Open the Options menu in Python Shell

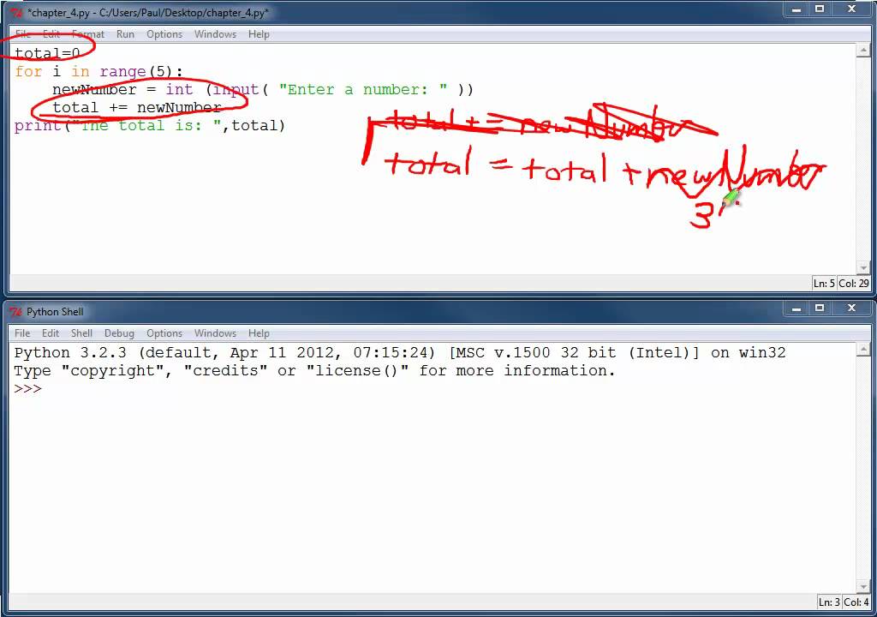coord(164,333)
